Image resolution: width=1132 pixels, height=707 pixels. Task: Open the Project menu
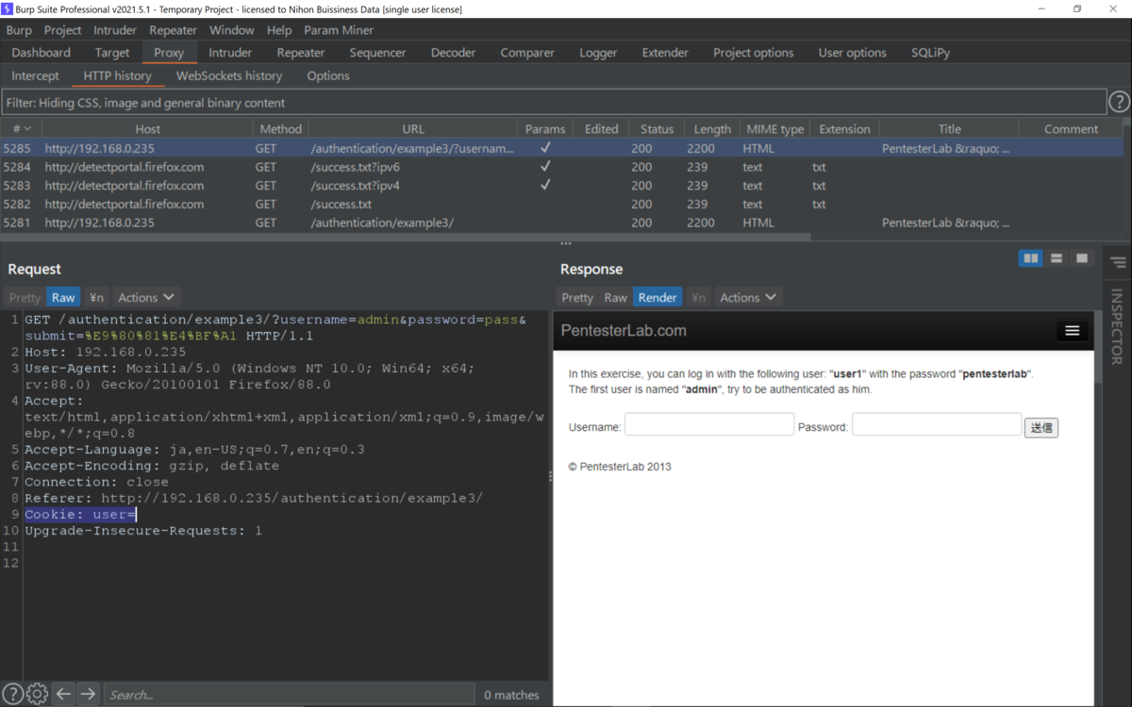click(62, 30)
